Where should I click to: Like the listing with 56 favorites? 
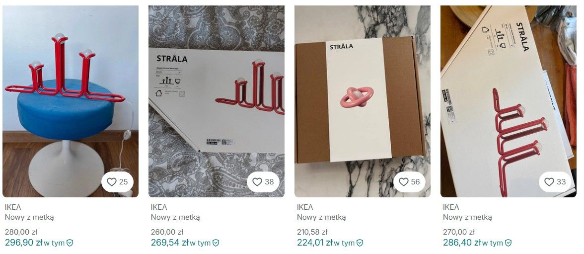click(404, 182)
